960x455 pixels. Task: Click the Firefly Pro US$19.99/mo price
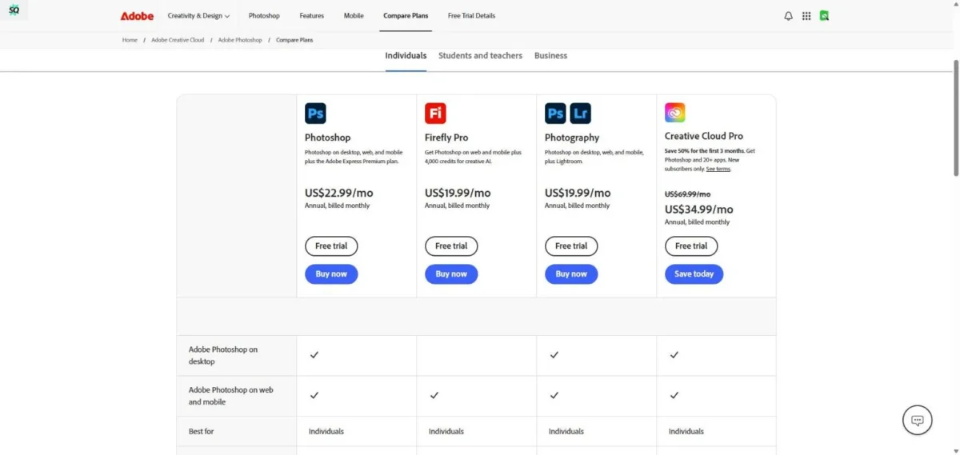click(x=458, y=193)
